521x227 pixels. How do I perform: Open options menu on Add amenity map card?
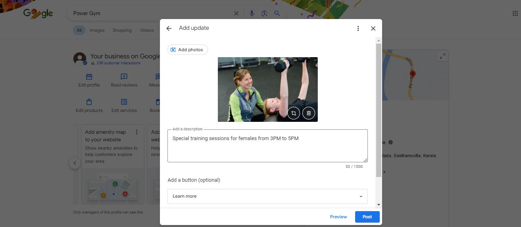[x=136, y=132]
